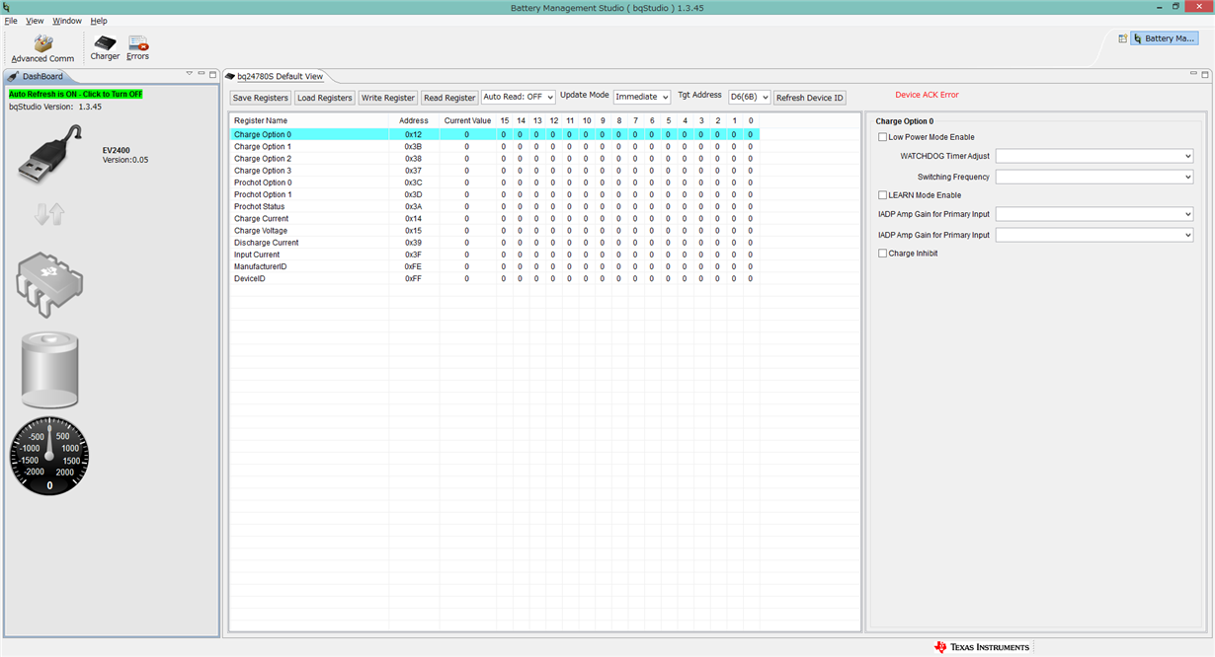The width and height of the screenshot is (1215, 657).
Task: Open the Help menu
Action: coord(99,21)
